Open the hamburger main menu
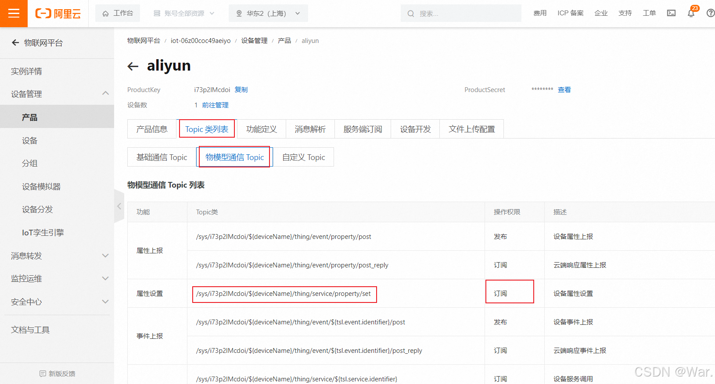Screen dimensions: 715x384 click(14, 14)
